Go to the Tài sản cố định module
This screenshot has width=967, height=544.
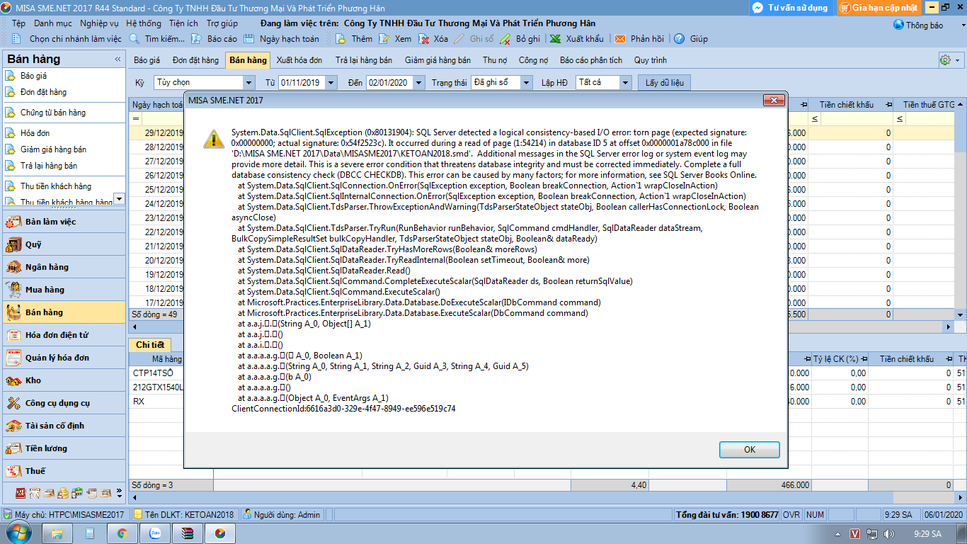(x=64, y=426)
